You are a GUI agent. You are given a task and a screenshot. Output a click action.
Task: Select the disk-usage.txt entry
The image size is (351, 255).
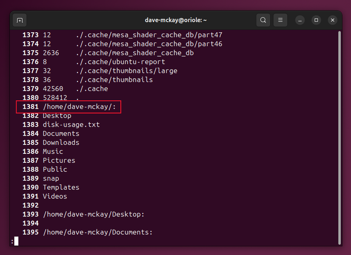(71, 124)
